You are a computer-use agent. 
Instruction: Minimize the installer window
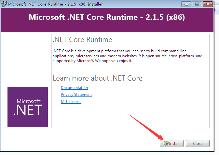coord(186,5)
